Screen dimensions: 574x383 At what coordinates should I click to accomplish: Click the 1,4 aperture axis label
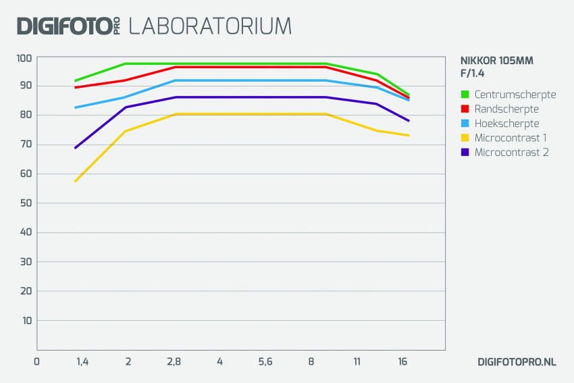(x=82, y=362)
